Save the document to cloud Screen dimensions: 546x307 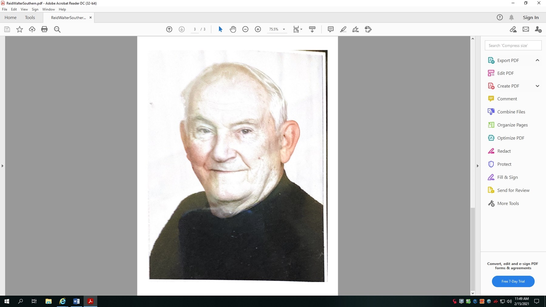pos(32,29)
